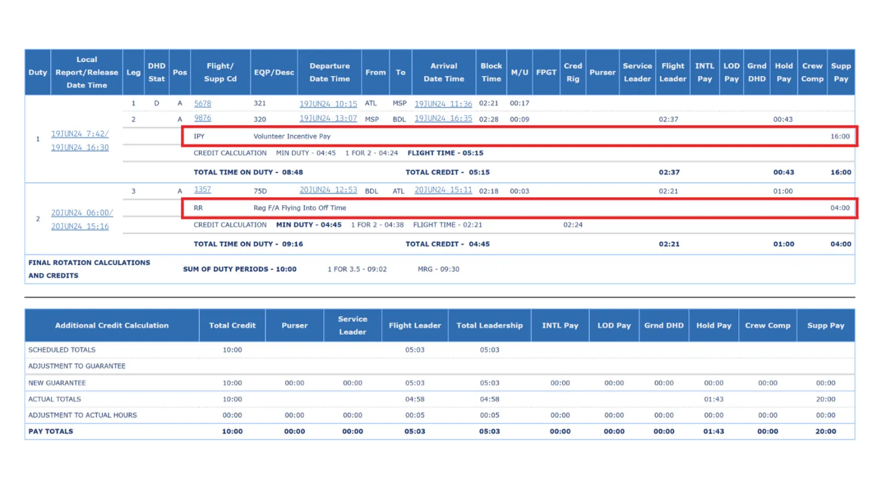Click block time 02:21 for leg 1
Viewport: 877px width, 493px height.
488,103
